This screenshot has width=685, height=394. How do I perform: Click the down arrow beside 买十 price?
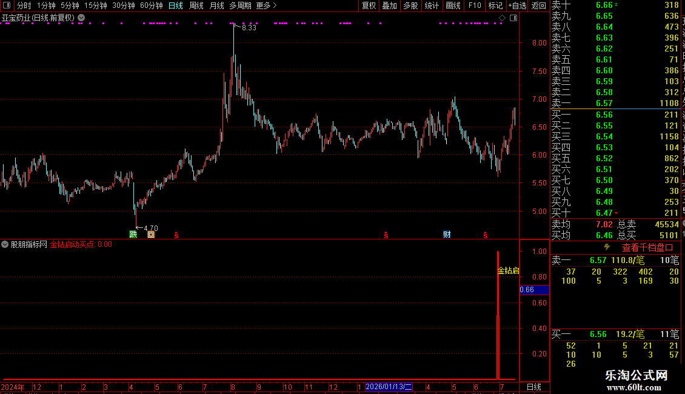coord(616,213)
